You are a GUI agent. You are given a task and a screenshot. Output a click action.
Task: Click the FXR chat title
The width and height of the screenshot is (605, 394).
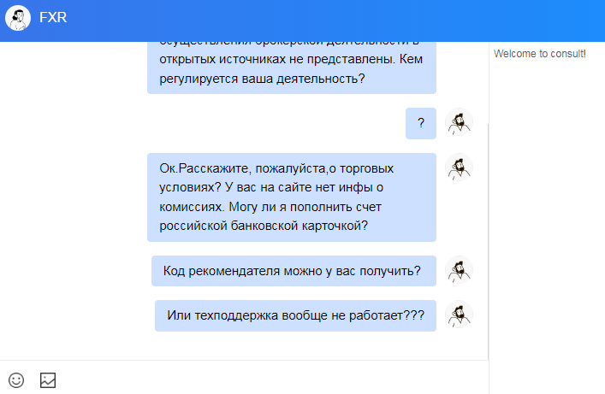click(x=53, y=17)
